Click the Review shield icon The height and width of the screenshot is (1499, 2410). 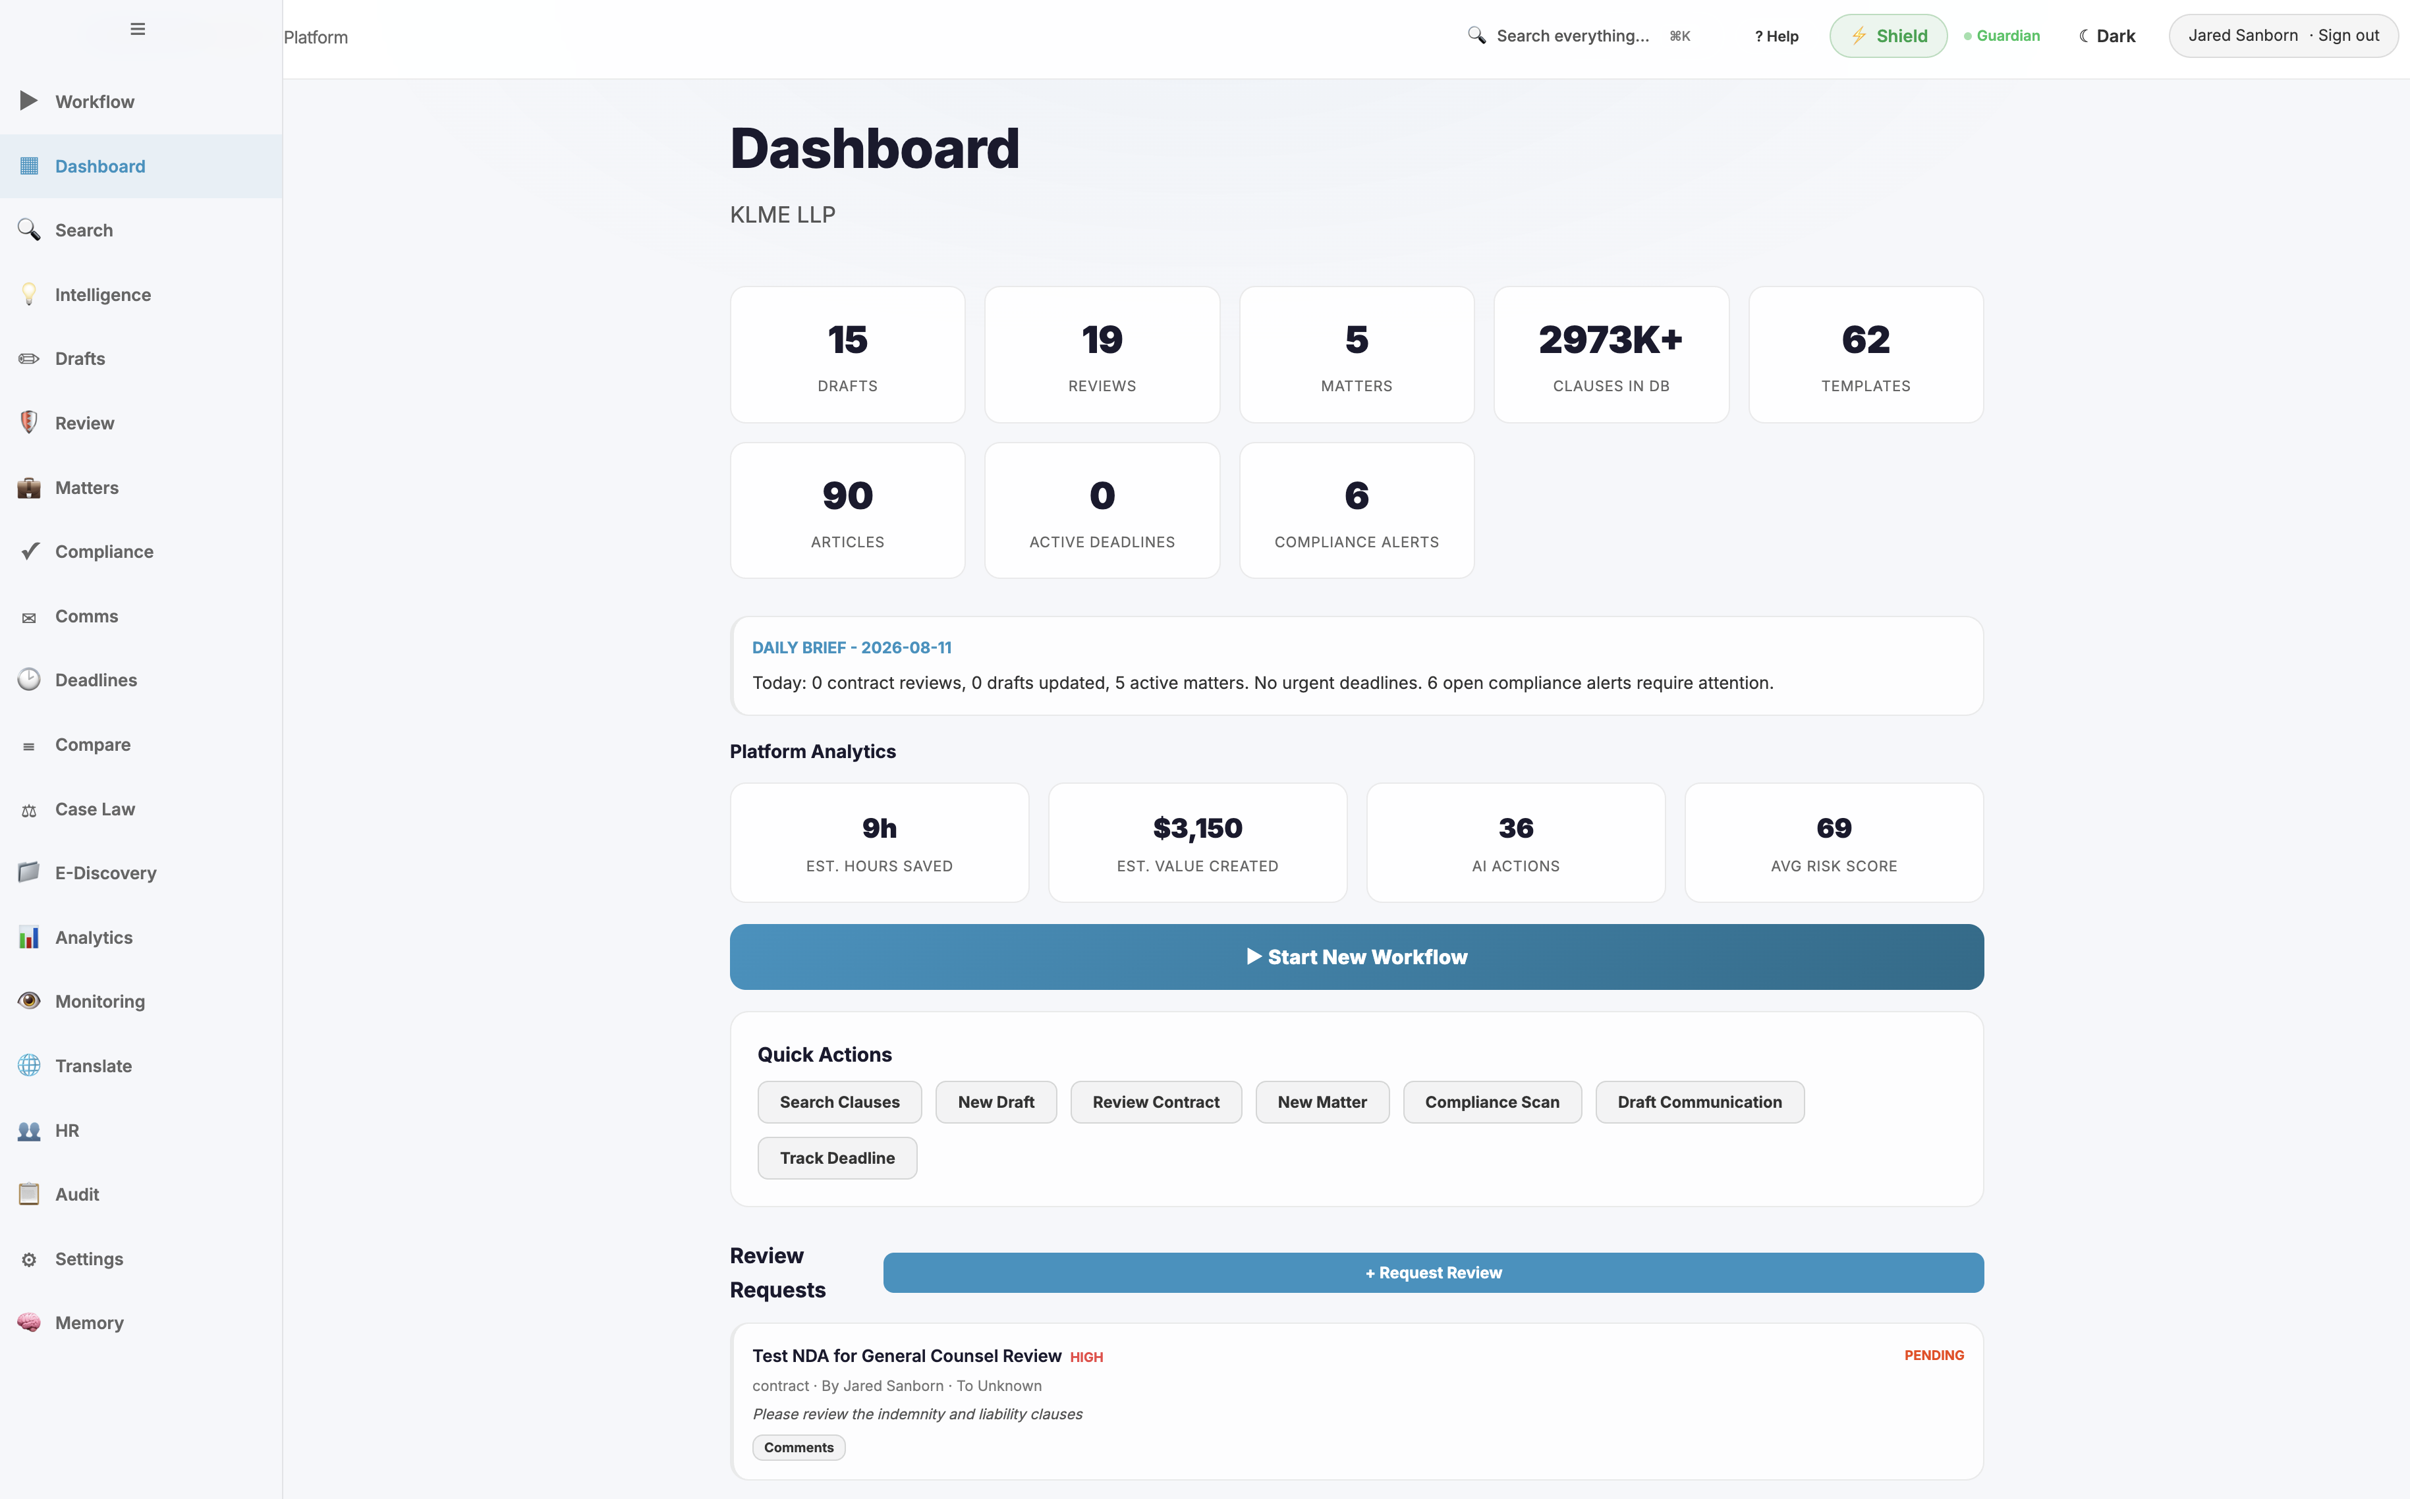click(x=29, y=422)
